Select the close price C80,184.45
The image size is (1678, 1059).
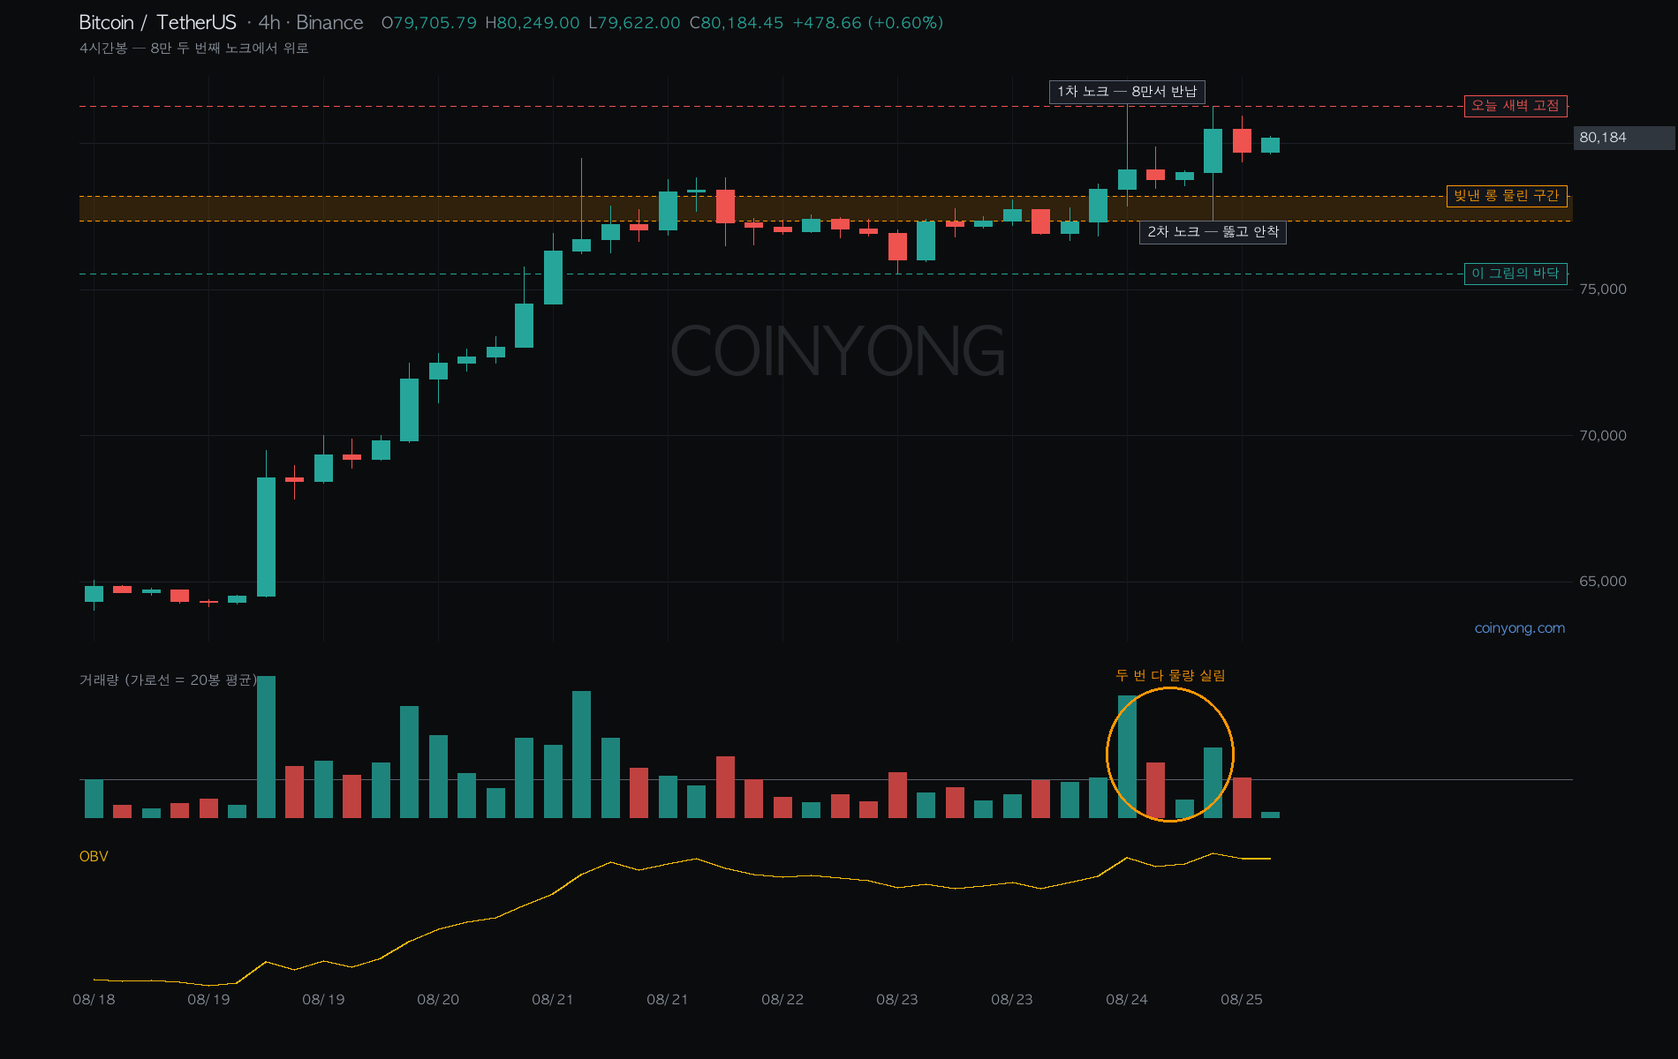coord(737,23)
